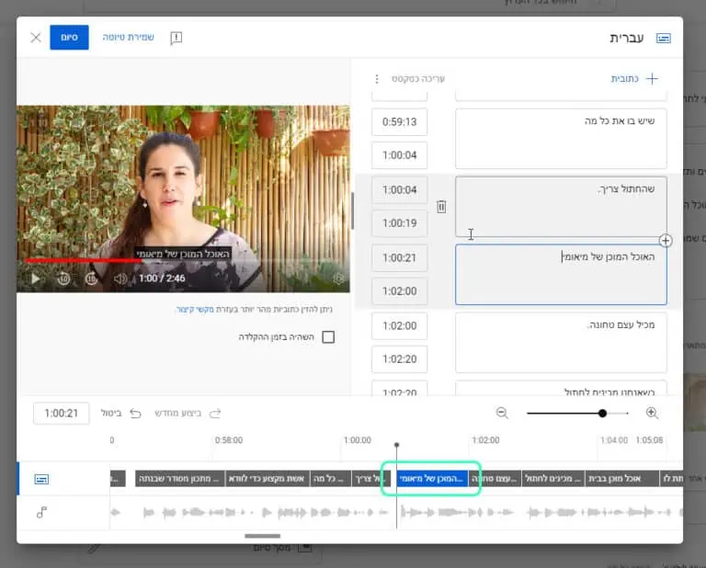Click the red video progress bar
This screenshot has width=706, height=568.
coord(84,260)
